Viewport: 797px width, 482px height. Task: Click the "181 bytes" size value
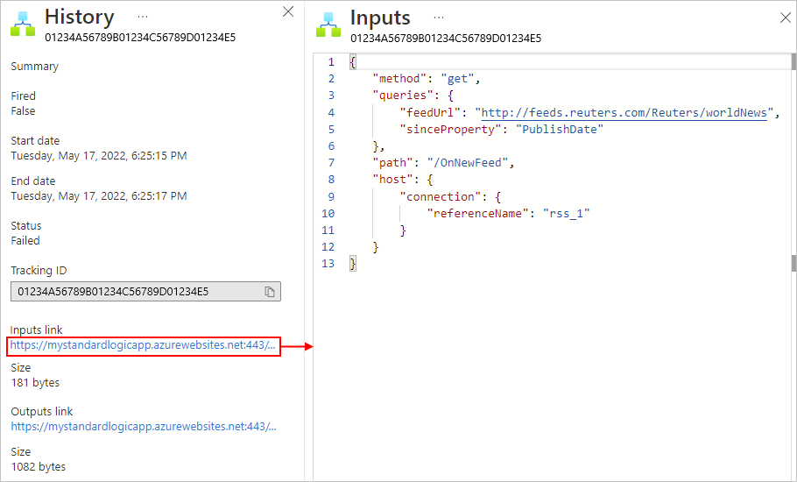click(x=35, y=382)
